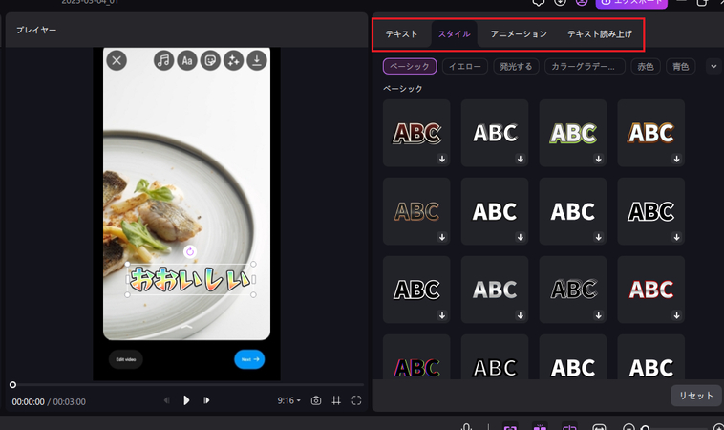The image size is (724, 430).
Task: Click the purple rotate handle above the text box
Action: pyautogui.click(x=190, y=251)
